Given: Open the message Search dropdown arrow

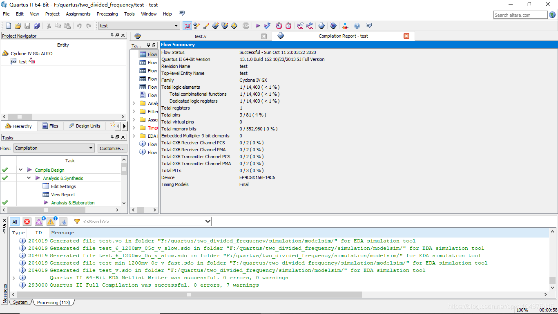Looking at the screenshot, I should pyautogui.click(x=208, y=222).
